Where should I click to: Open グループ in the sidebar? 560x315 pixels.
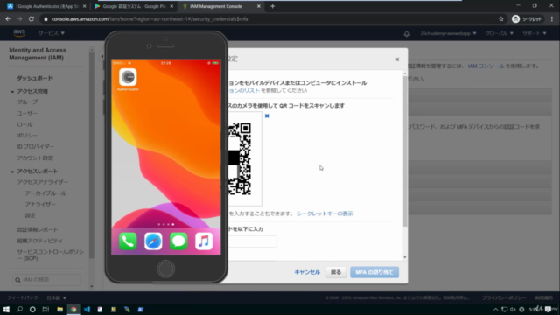[27, 102]
